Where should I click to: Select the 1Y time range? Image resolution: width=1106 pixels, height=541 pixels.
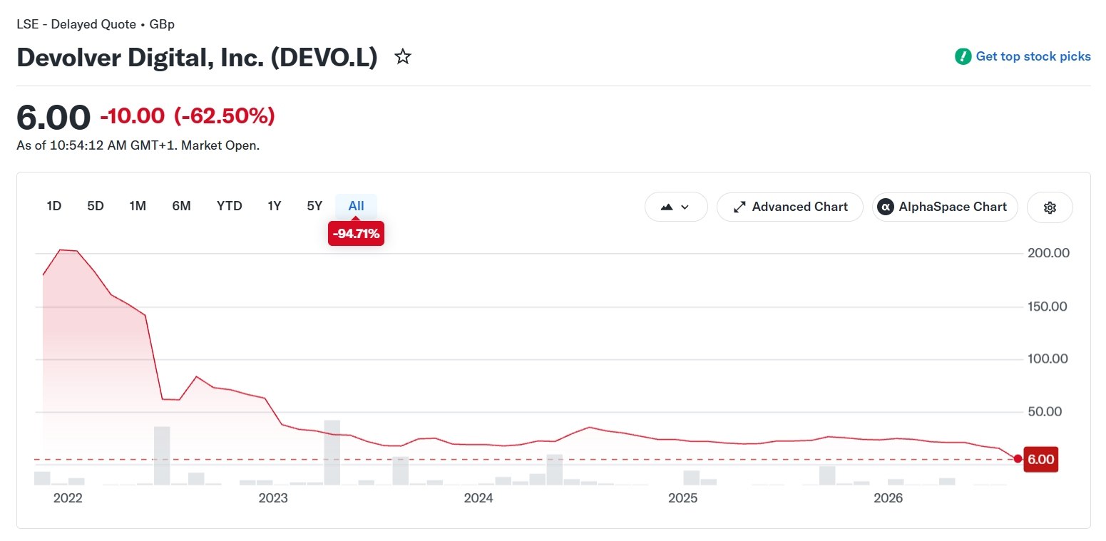275,206
